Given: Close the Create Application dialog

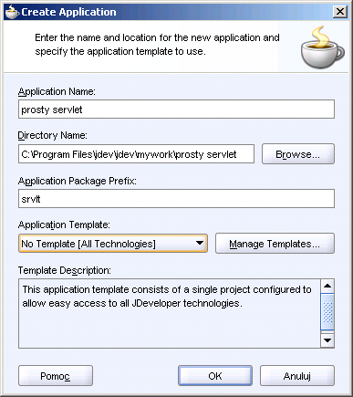Looking at the screenshot, I should (340, 12).
